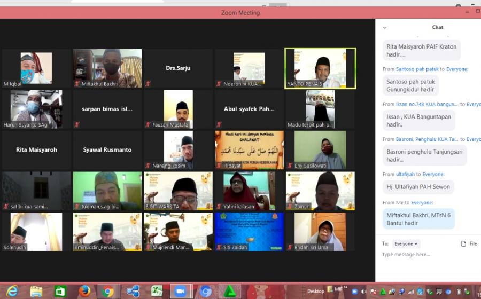481x299 pixels.
Task: Click the muted mic icon on Miftakhul Bakhri
Action: point(77,84)
